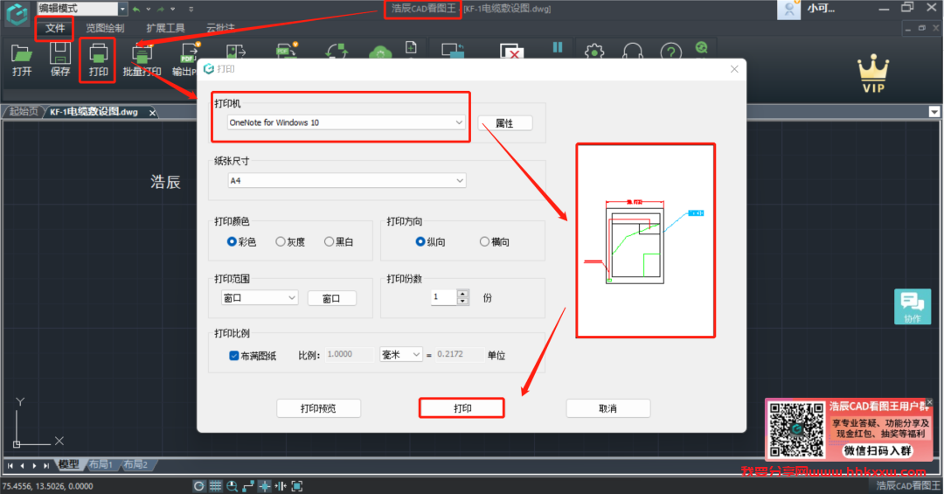Toggle the 布满图纸 fit-to-paper checkbox

point(234,356)
